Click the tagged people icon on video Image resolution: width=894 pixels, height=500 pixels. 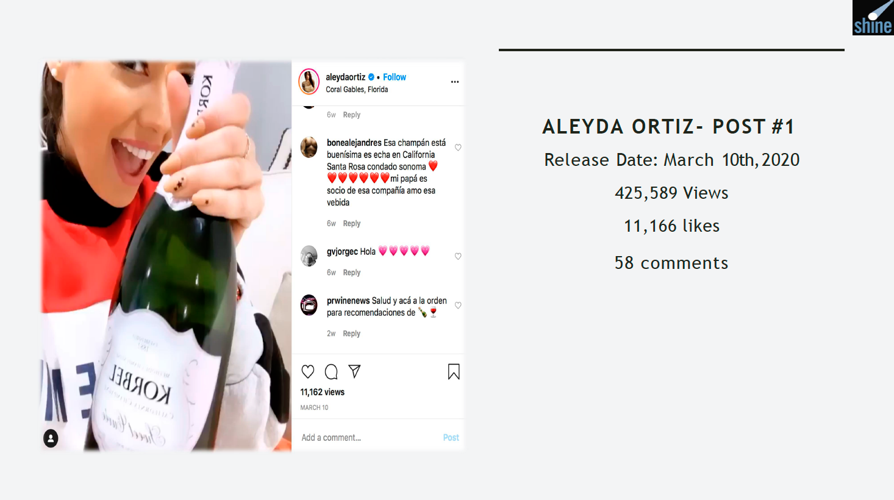tap(51, 438)
